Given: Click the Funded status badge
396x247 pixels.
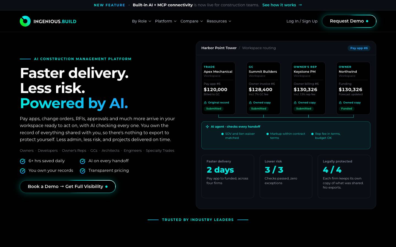Looking at the screenshot, I should 346,109.
